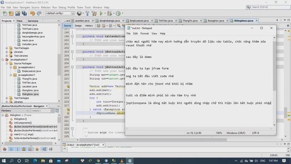Select jButton2ActionPerformed in Navigator
Screen dimensions: 291x164
click(x=35, y=131)
